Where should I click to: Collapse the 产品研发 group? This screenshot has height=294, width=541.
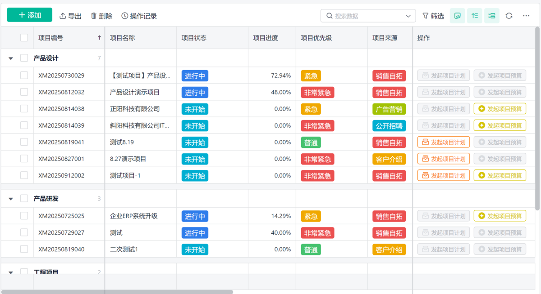(x=11, y=199)
